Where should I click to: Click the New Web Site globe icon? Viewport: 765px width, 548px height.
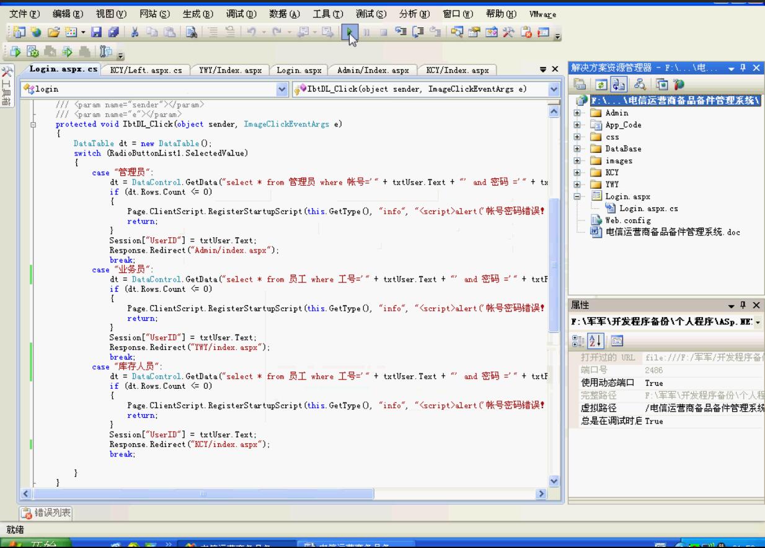click(x=36, y=32)
